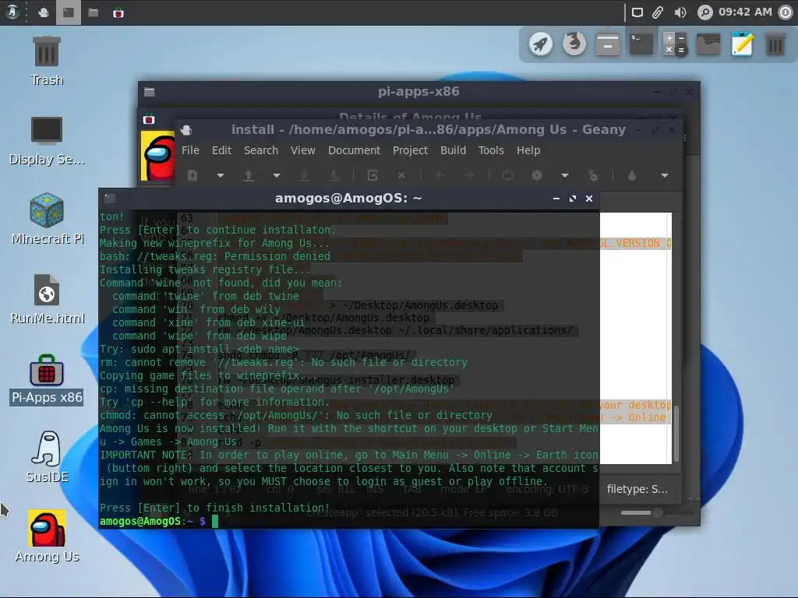Click the Execute gears icon in Geany toolbar
Screen dimensions: 798x598
point(593,175)
